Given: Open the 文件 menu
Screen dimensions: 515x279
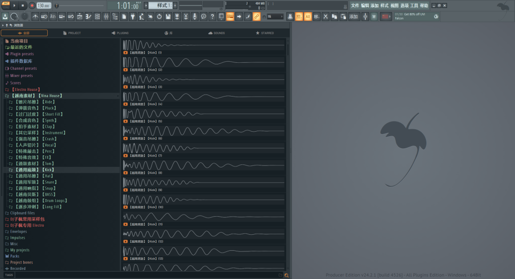Looking at the screenshot, I should pyautogui.click(x=355, y=6).
